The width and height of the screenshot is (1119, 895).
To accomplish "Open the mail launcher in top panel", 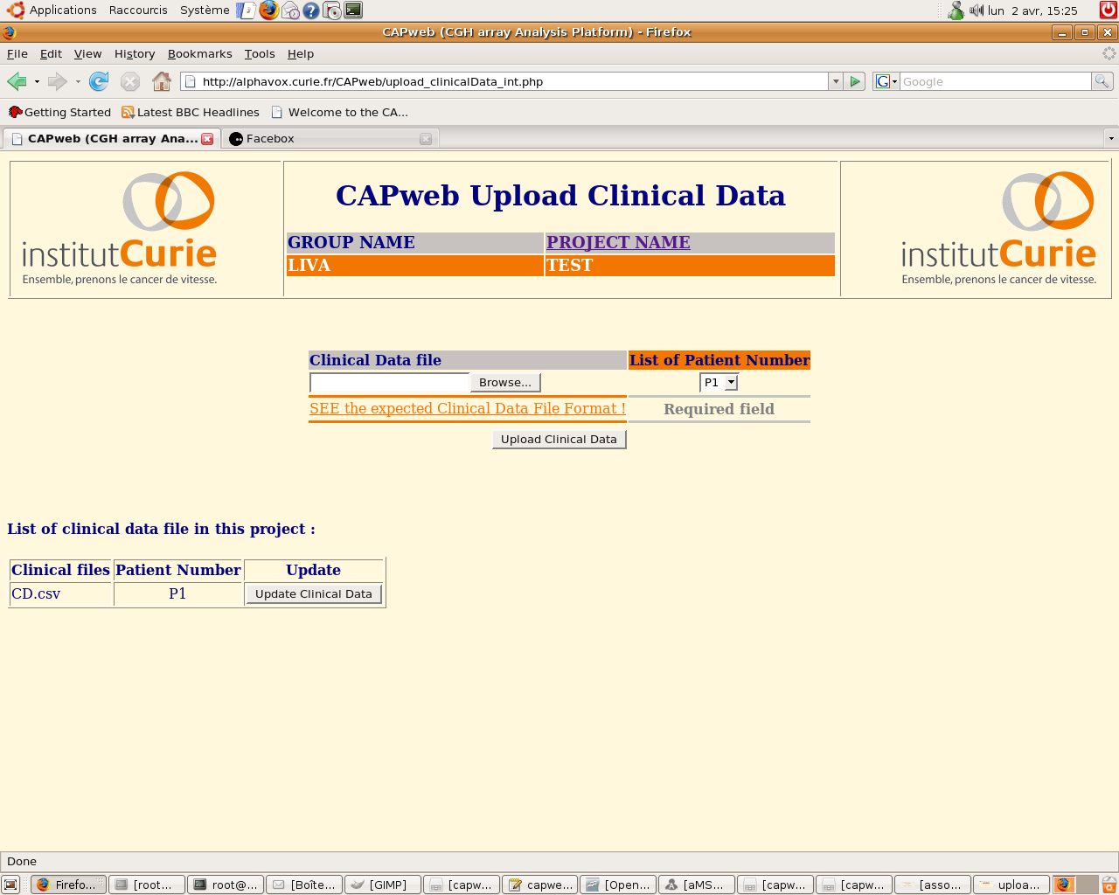I will coord(290,10).
